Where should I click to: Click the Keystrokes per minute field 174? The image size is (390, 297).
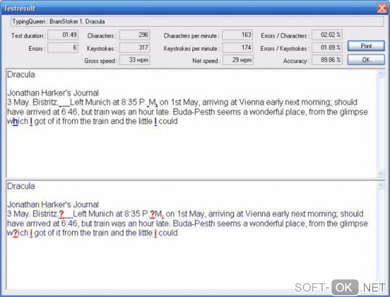[237, 47]
